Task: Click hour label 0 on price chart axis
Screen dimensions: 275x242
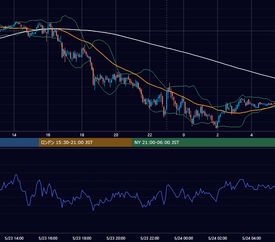Action: point(184,135)
